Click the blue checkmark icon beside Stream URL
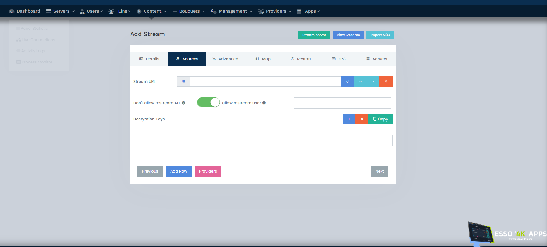This screenshot has width=547, height=247. 348,81
